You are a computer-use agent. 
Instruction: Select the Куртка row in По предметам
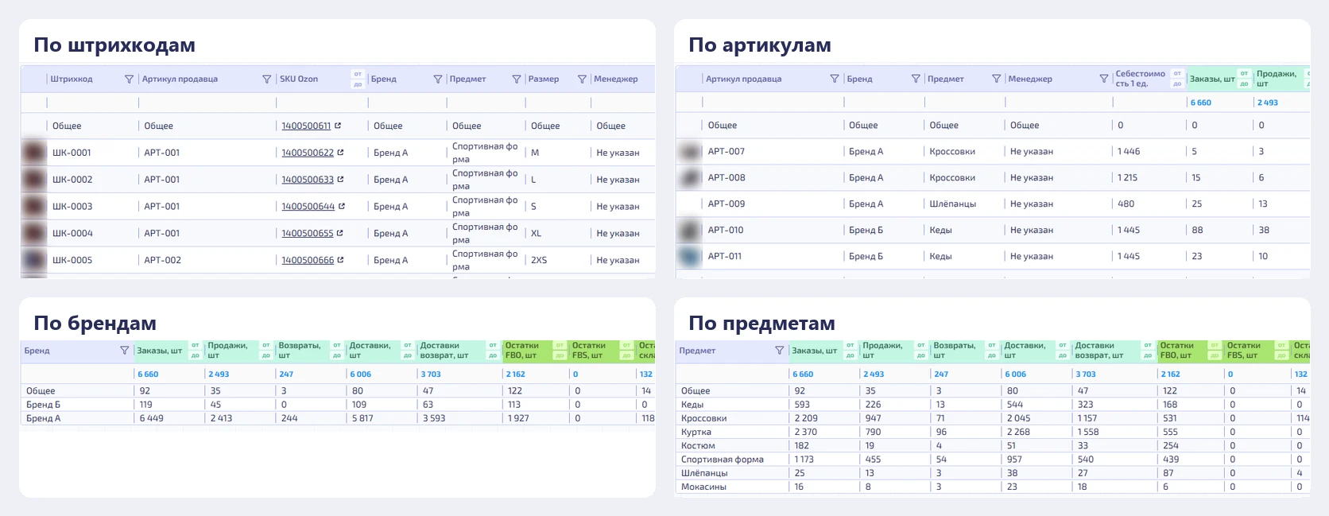pyautogui.click(x=993, y=432)
